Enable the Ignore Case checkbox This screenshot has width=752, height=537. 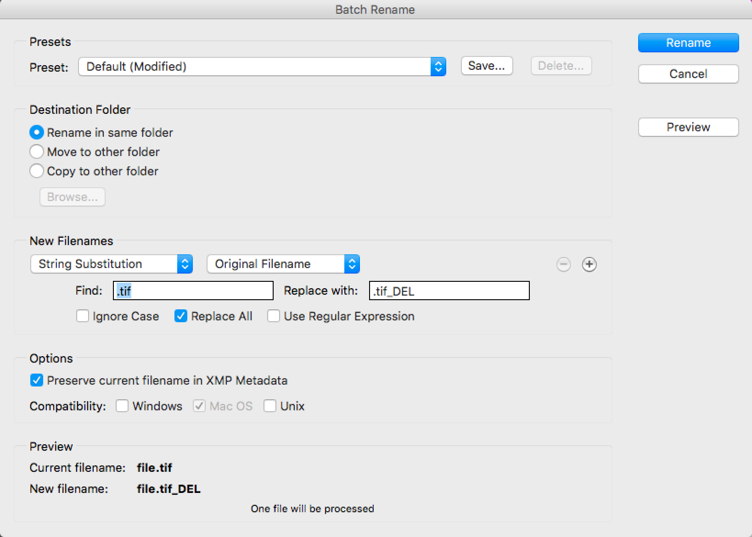tap(83, 316)
